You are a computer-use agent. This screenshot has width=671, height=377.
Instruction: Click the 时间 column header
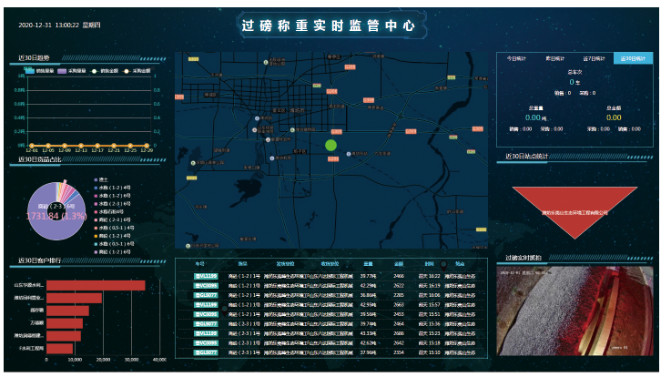[x=429, y=264]
